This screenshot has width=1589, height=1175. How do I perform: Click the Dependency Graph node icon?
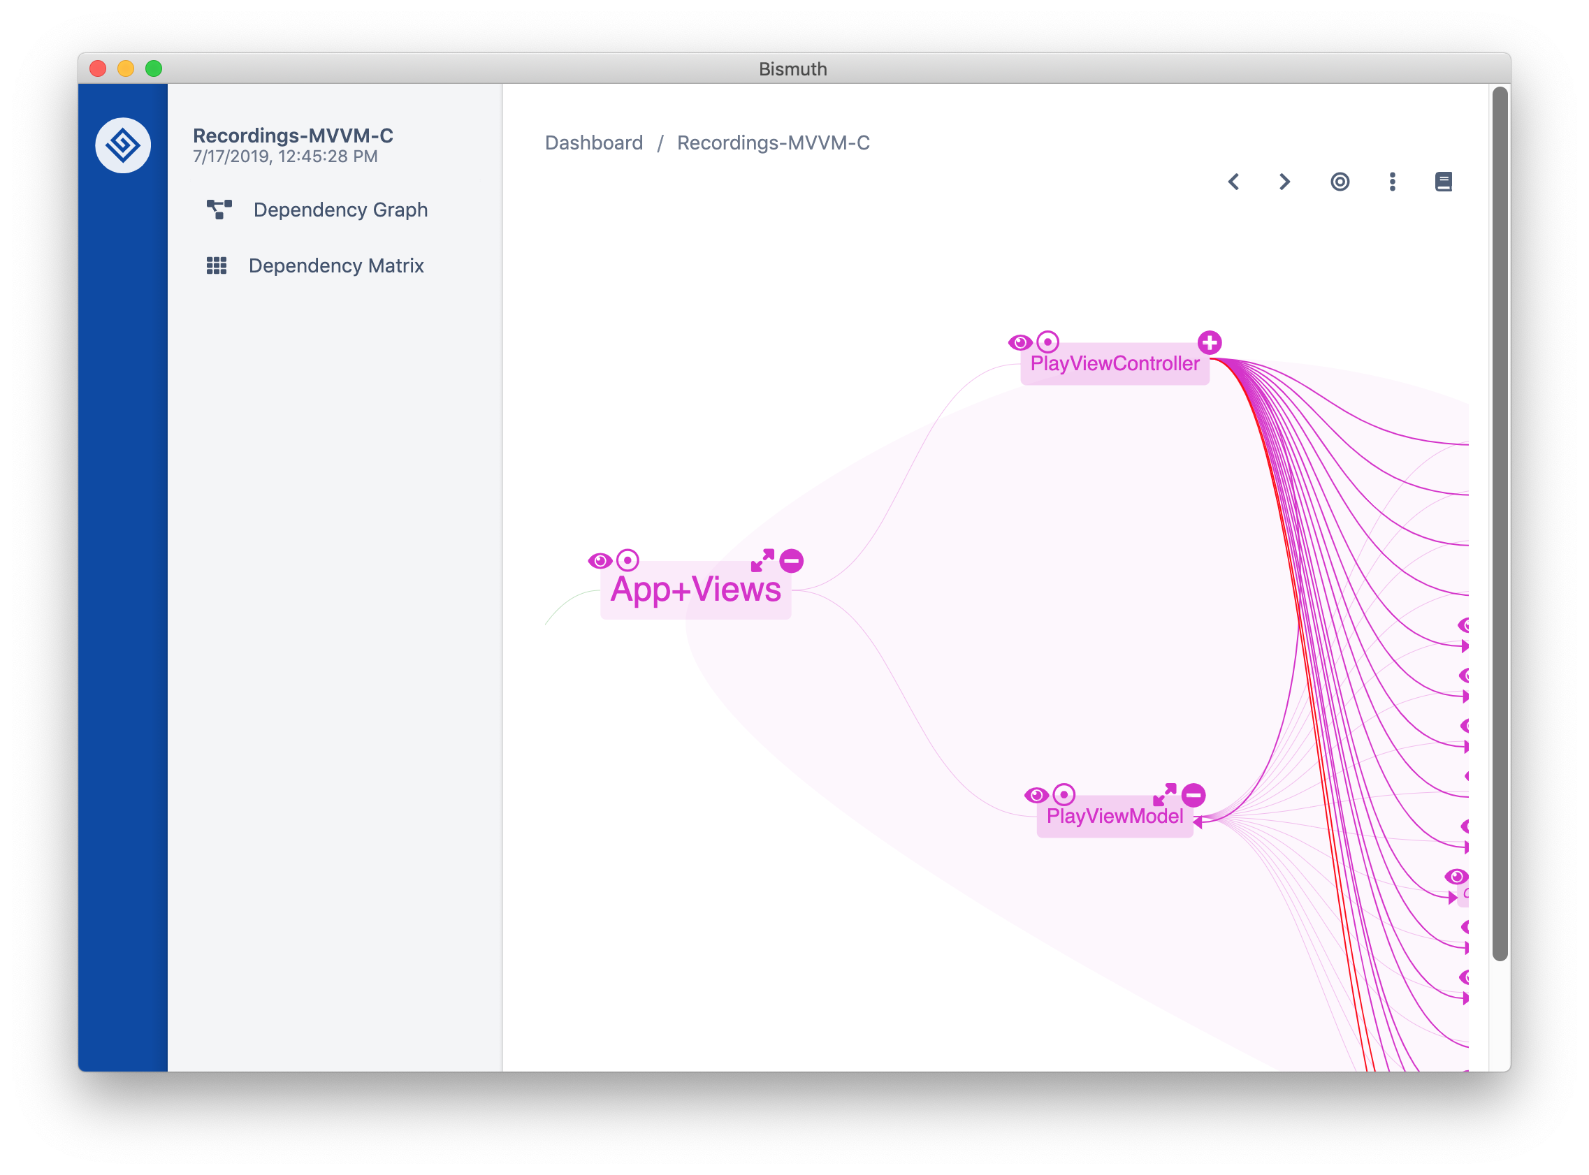(x=219, y=209)
